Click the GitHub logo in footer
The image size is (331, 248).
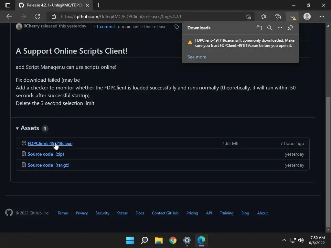(9, 212)
